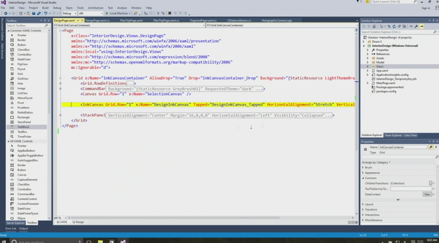Expand the Layout property category
Screen dimensions: 439x243
[363, 204]
